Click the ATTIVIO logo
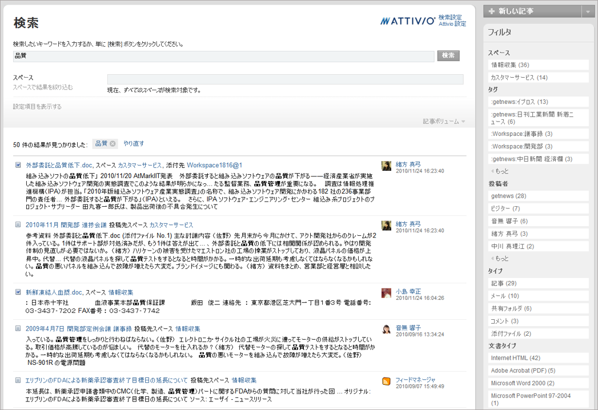 [x=408, y=21]
